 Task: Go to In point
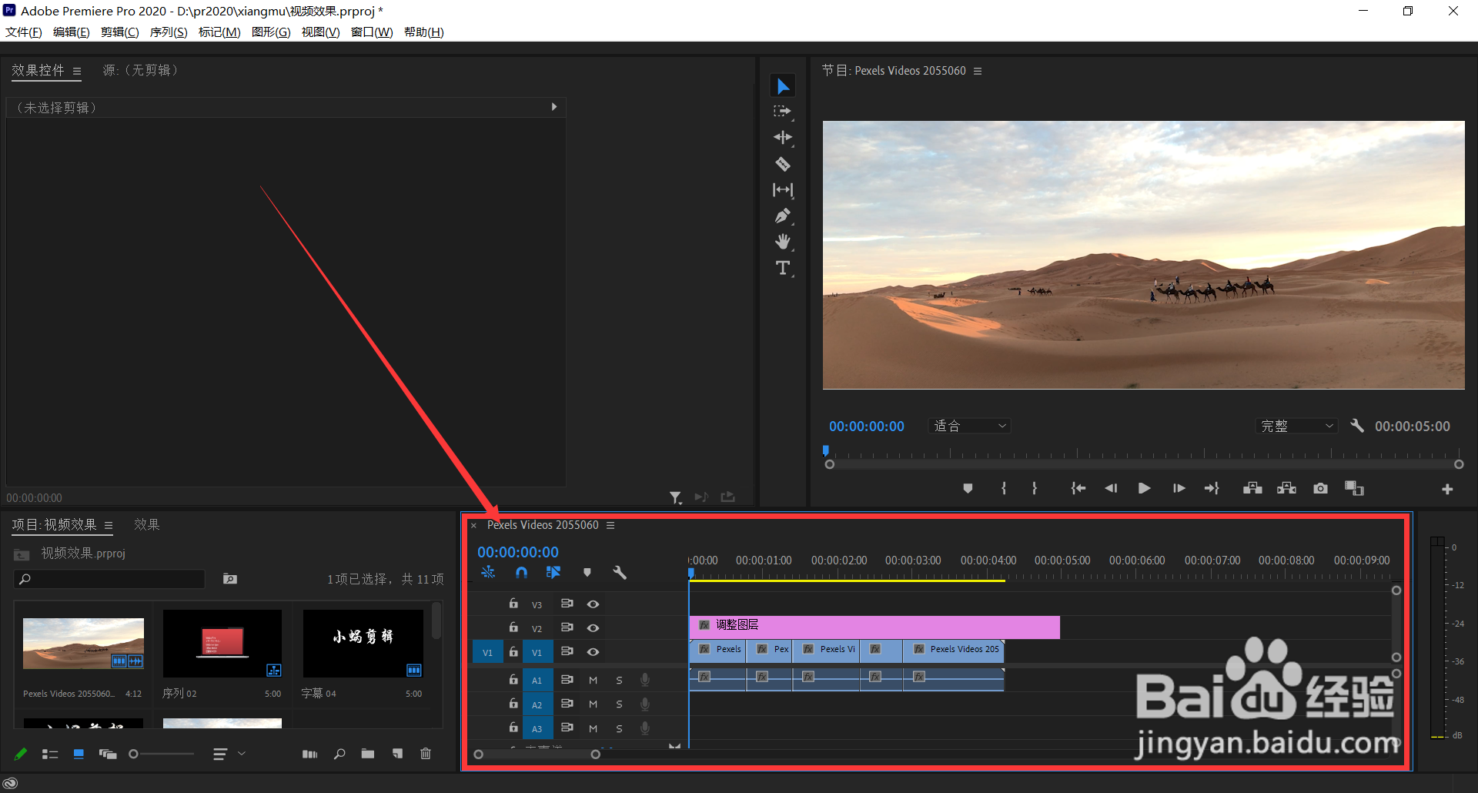tap(1078, 488)
